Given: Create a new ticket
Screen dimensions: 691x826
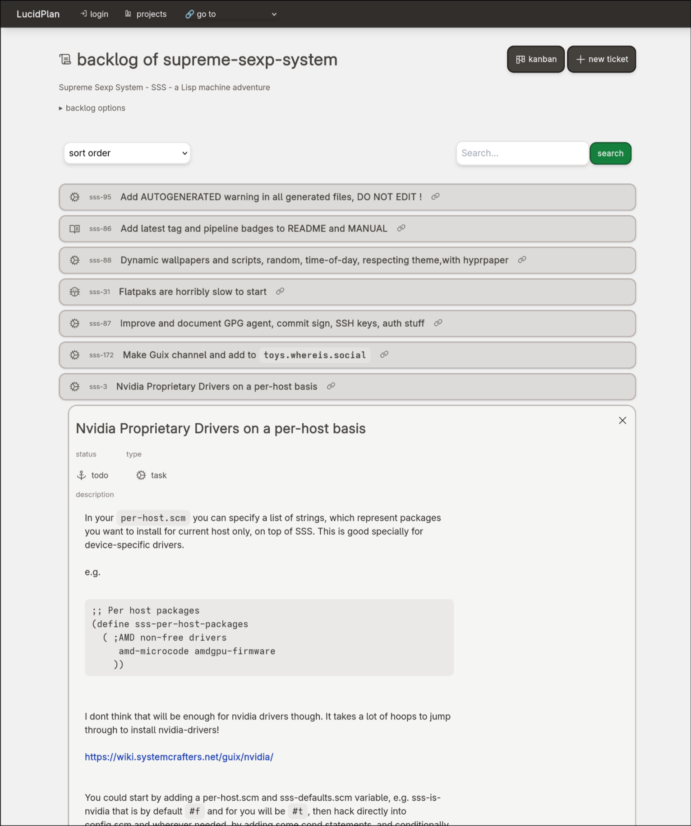Looking at the screenshot, I should tap(602, 60).
